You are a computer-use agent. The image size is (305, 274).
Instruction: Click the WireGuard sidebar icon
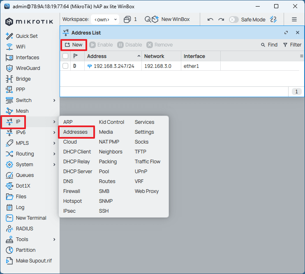click(9, 68)
